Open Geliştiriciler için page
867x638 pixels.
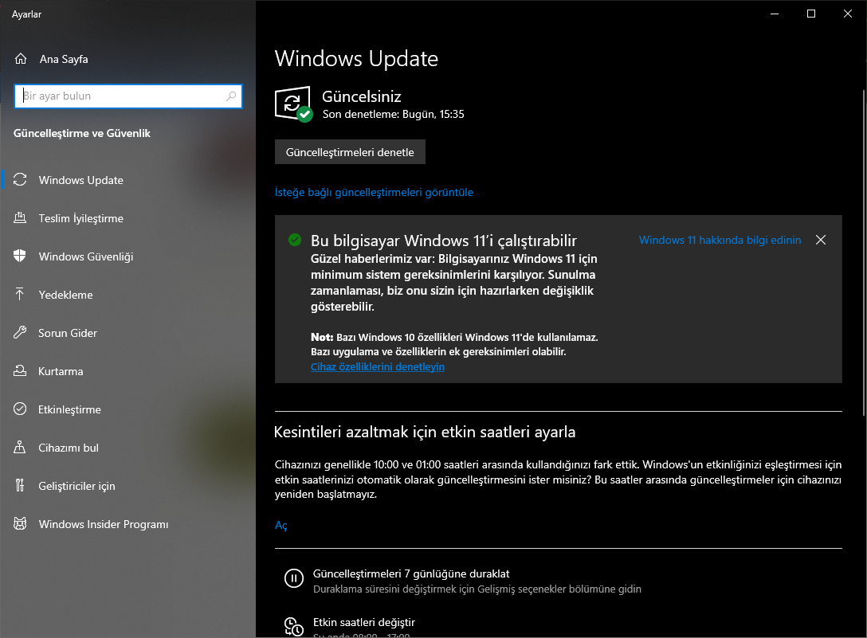pyautogui.click(x=127, y=485)
